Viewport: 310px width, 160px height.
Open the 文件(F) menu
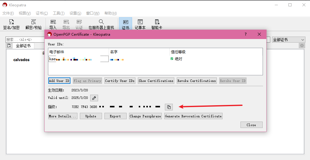(x=8, y=13)
